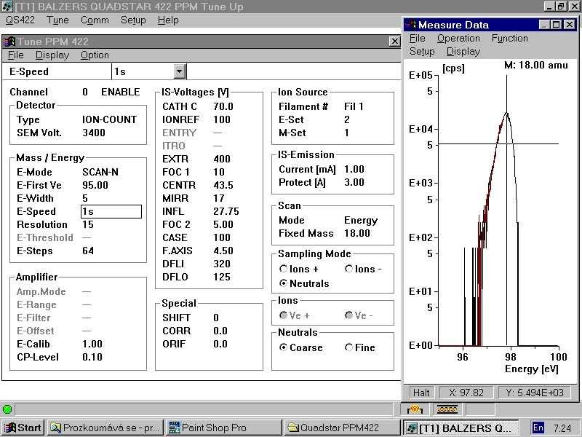This screenshot has width=582, height=437.
Task: Open the Help menu
Action: (168, 20)
